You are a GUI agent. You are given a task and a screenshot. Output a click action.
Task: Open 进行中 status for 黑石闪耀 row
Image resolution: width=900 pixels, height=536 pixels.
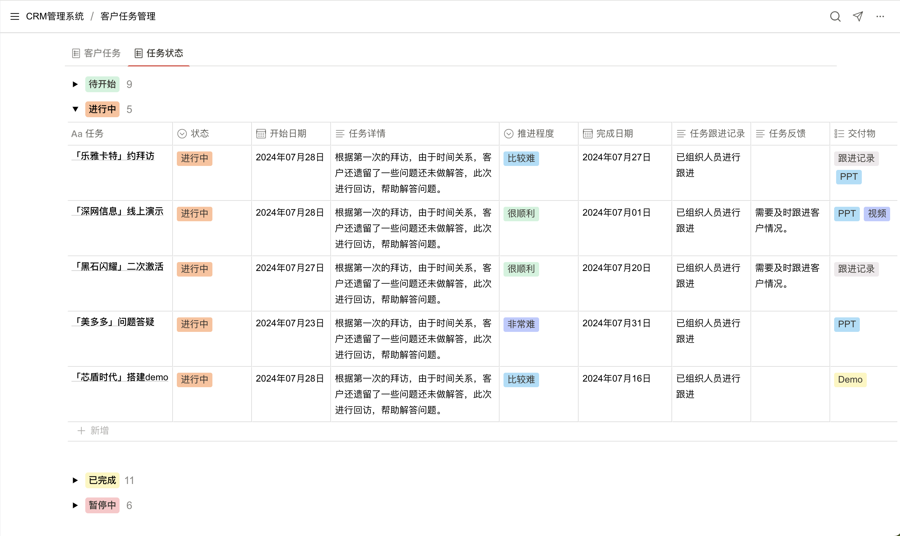[194, 269]
